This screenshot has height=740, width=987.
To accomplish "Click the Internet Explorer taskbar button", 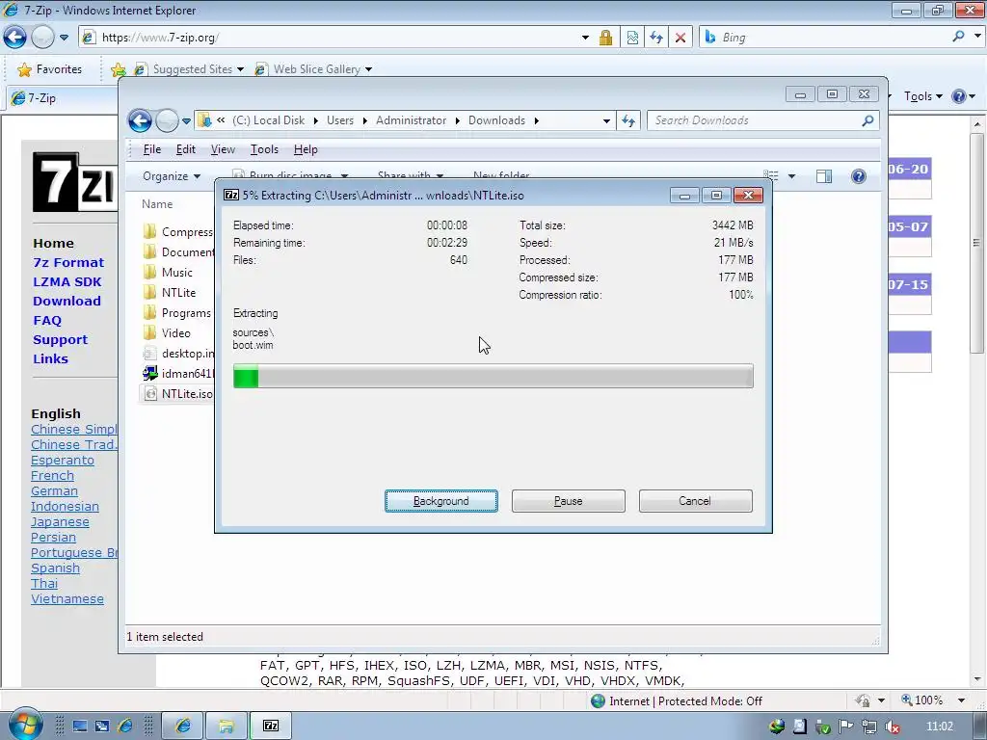I will tap(182, 727).
